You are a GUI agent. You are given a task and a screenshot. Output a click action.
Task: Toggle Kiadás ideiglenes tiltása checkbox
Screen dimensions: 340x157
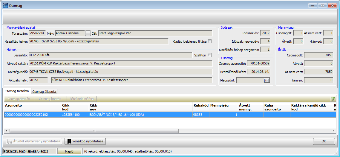coord(209,41)
